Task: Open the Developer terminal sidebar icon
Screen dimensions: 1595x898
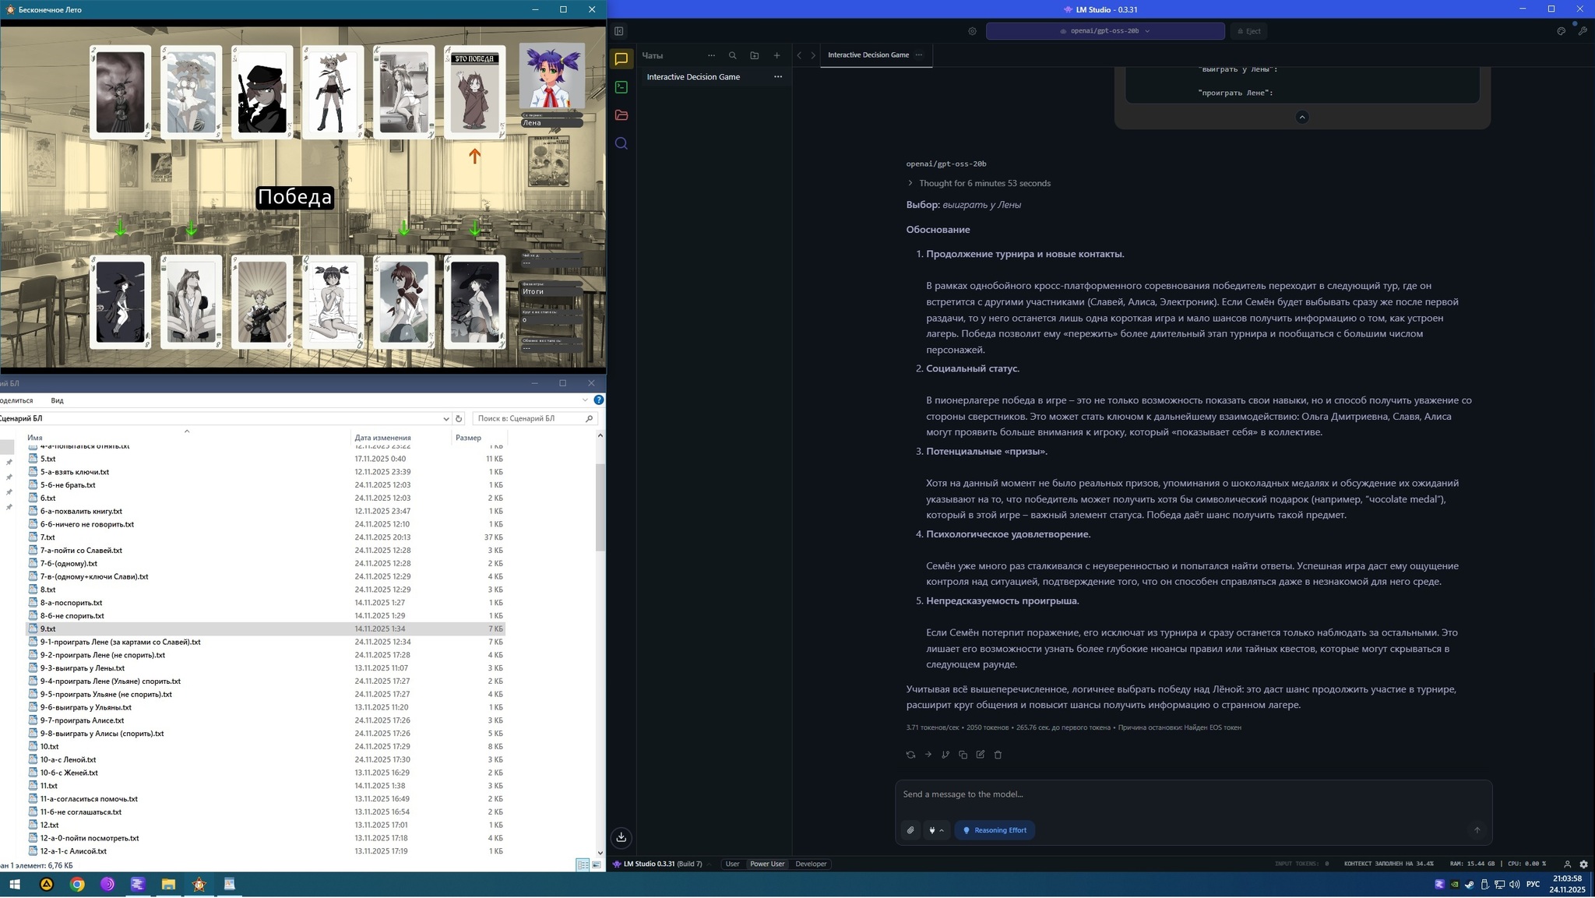Action: click(x=621, y=87)
